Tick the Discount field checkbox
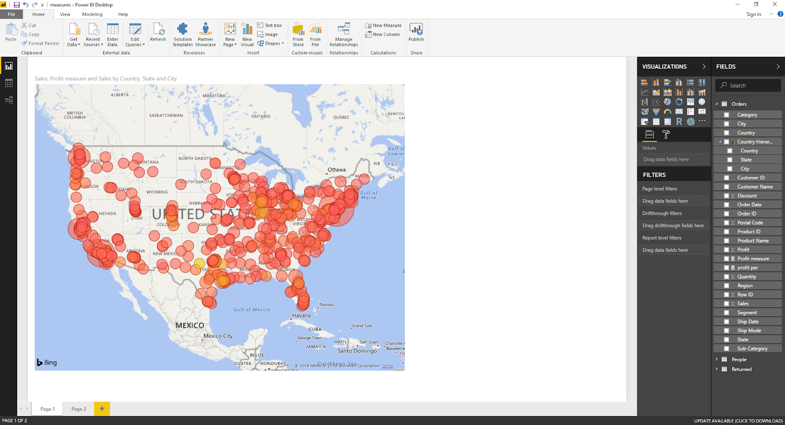This screenshot has height=425, width=785. click(x=727, y=196)
